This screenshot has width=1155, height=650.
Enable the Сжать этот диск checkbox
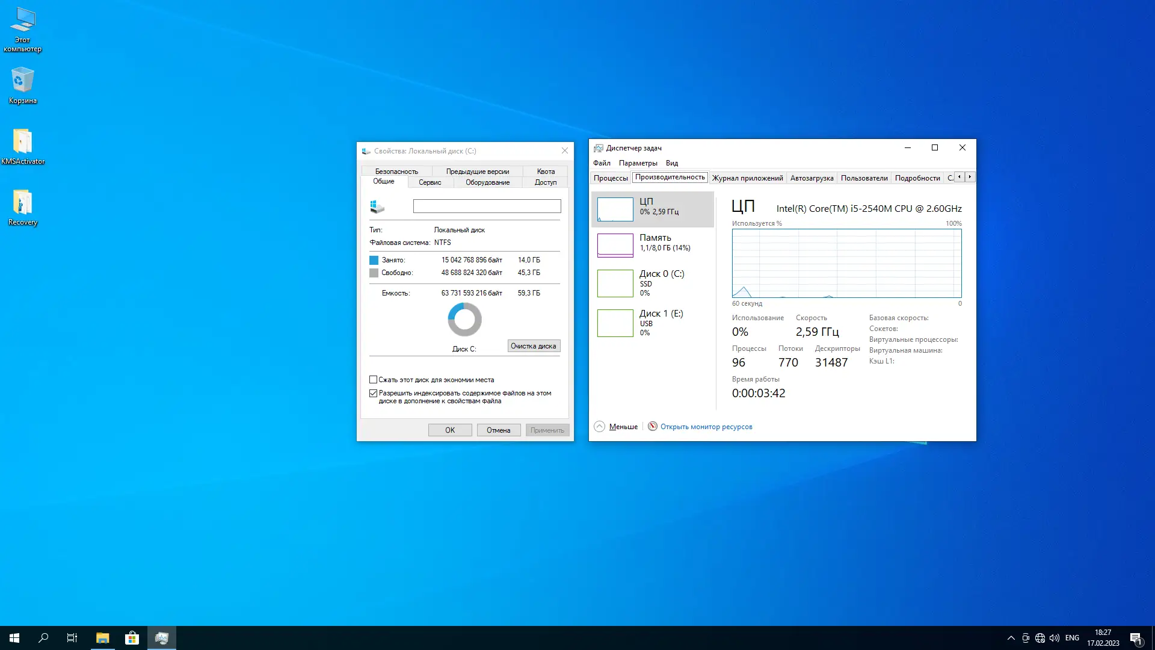coord(373,379)
